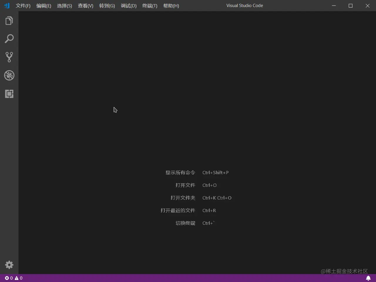Open the Source Control view icon
The image size is (376, 282).
9,57
